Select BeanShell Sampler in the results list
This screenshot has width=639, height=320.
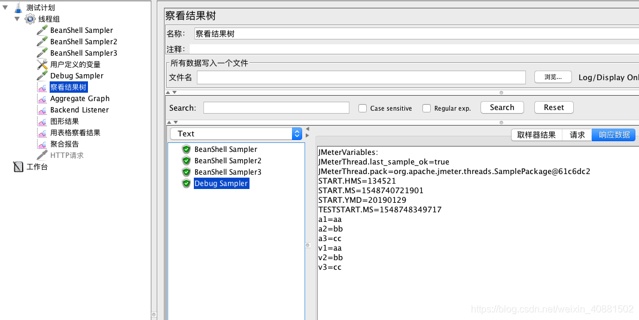(226, 149)
